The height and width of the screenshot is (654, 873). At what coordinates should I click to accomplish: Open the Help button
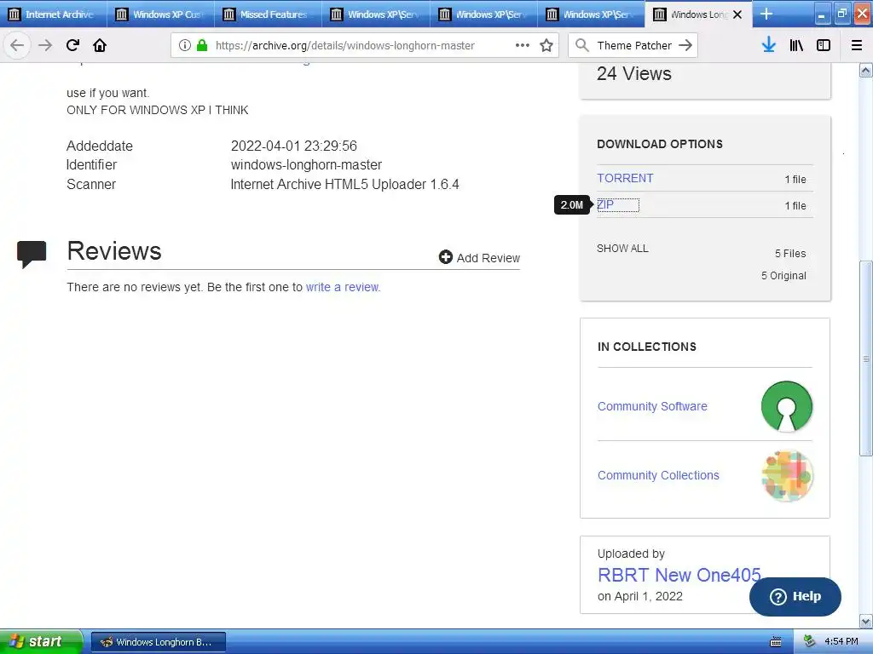[x=795, y=597]
